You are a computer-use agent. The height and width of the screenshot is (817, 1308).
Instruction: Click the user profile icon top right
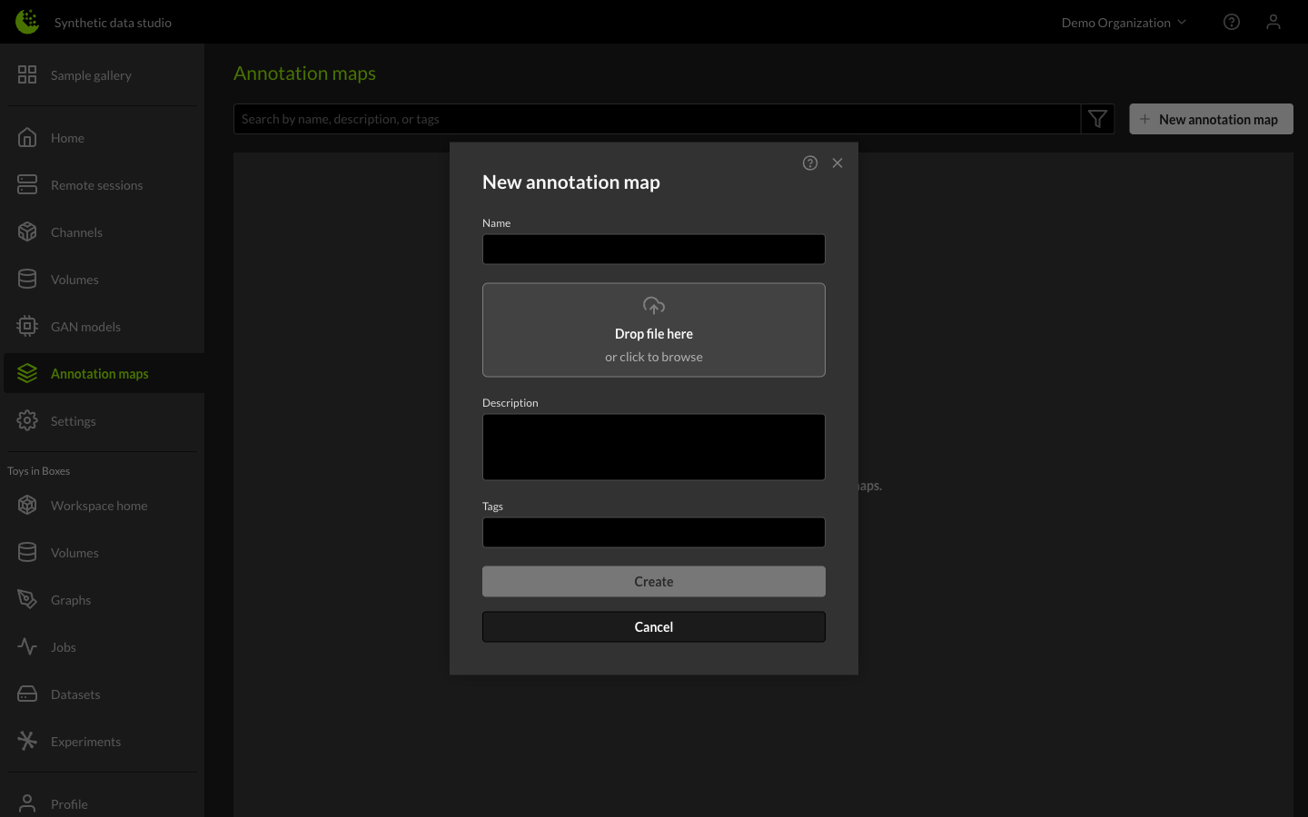(x=1273, y=21)
